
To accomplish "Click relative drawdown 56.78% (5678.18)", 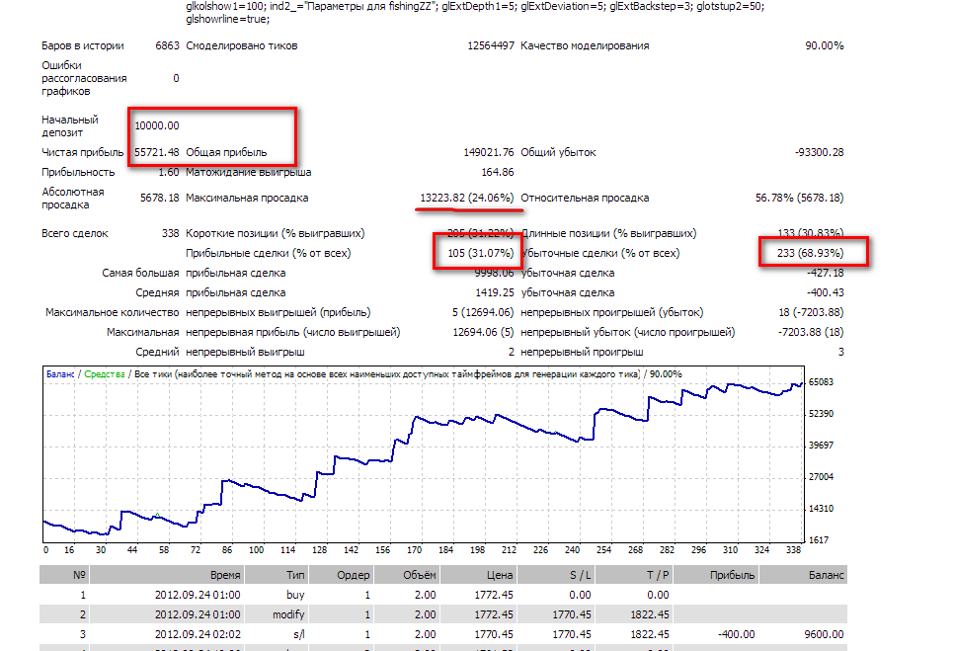I will (x=800, y=198).
